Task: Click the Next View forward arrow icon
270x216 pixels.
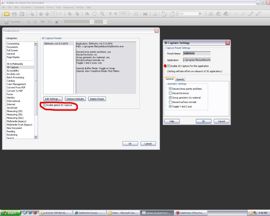Action: coord(77,14)
